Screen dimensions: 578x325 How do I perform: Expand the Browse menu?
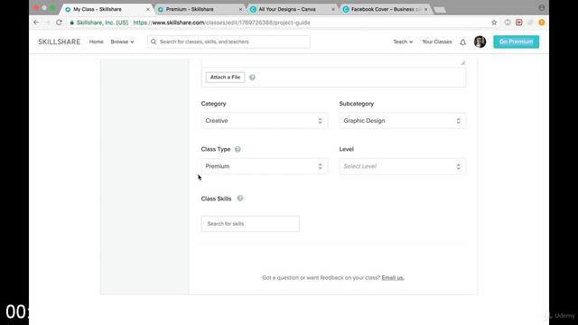pyautogui.click(x=122, y=42)
